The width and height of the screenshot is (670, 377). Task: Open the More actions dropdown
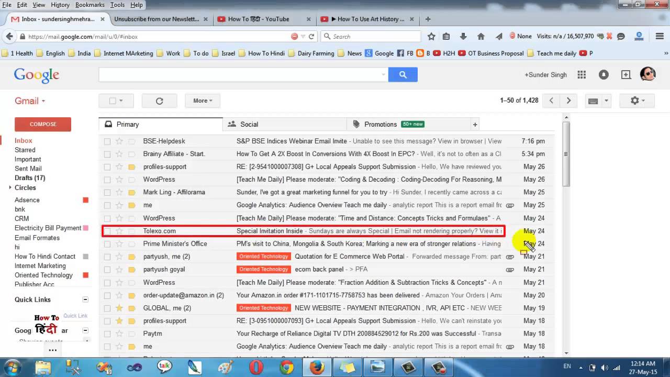pyautogui.click(x=203, y=101)
